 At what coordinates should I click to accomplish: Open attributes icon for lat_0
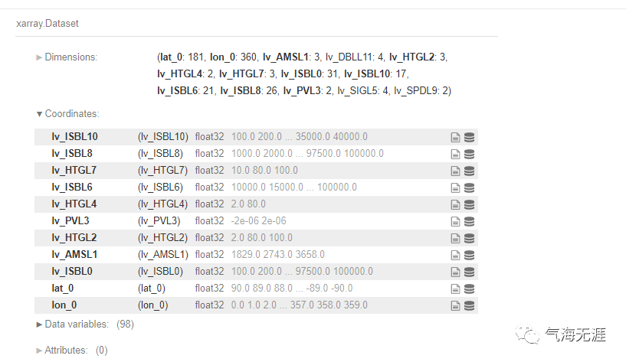[455, 289]
